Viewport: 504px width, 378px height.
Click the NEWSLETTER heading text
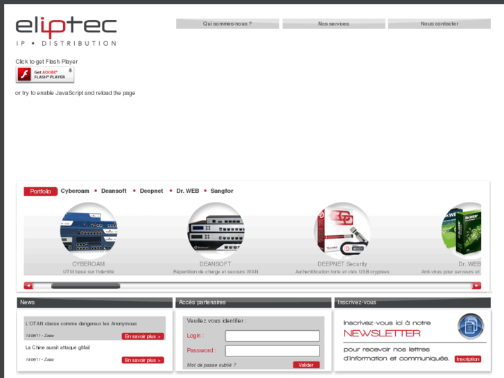[382, 334]
